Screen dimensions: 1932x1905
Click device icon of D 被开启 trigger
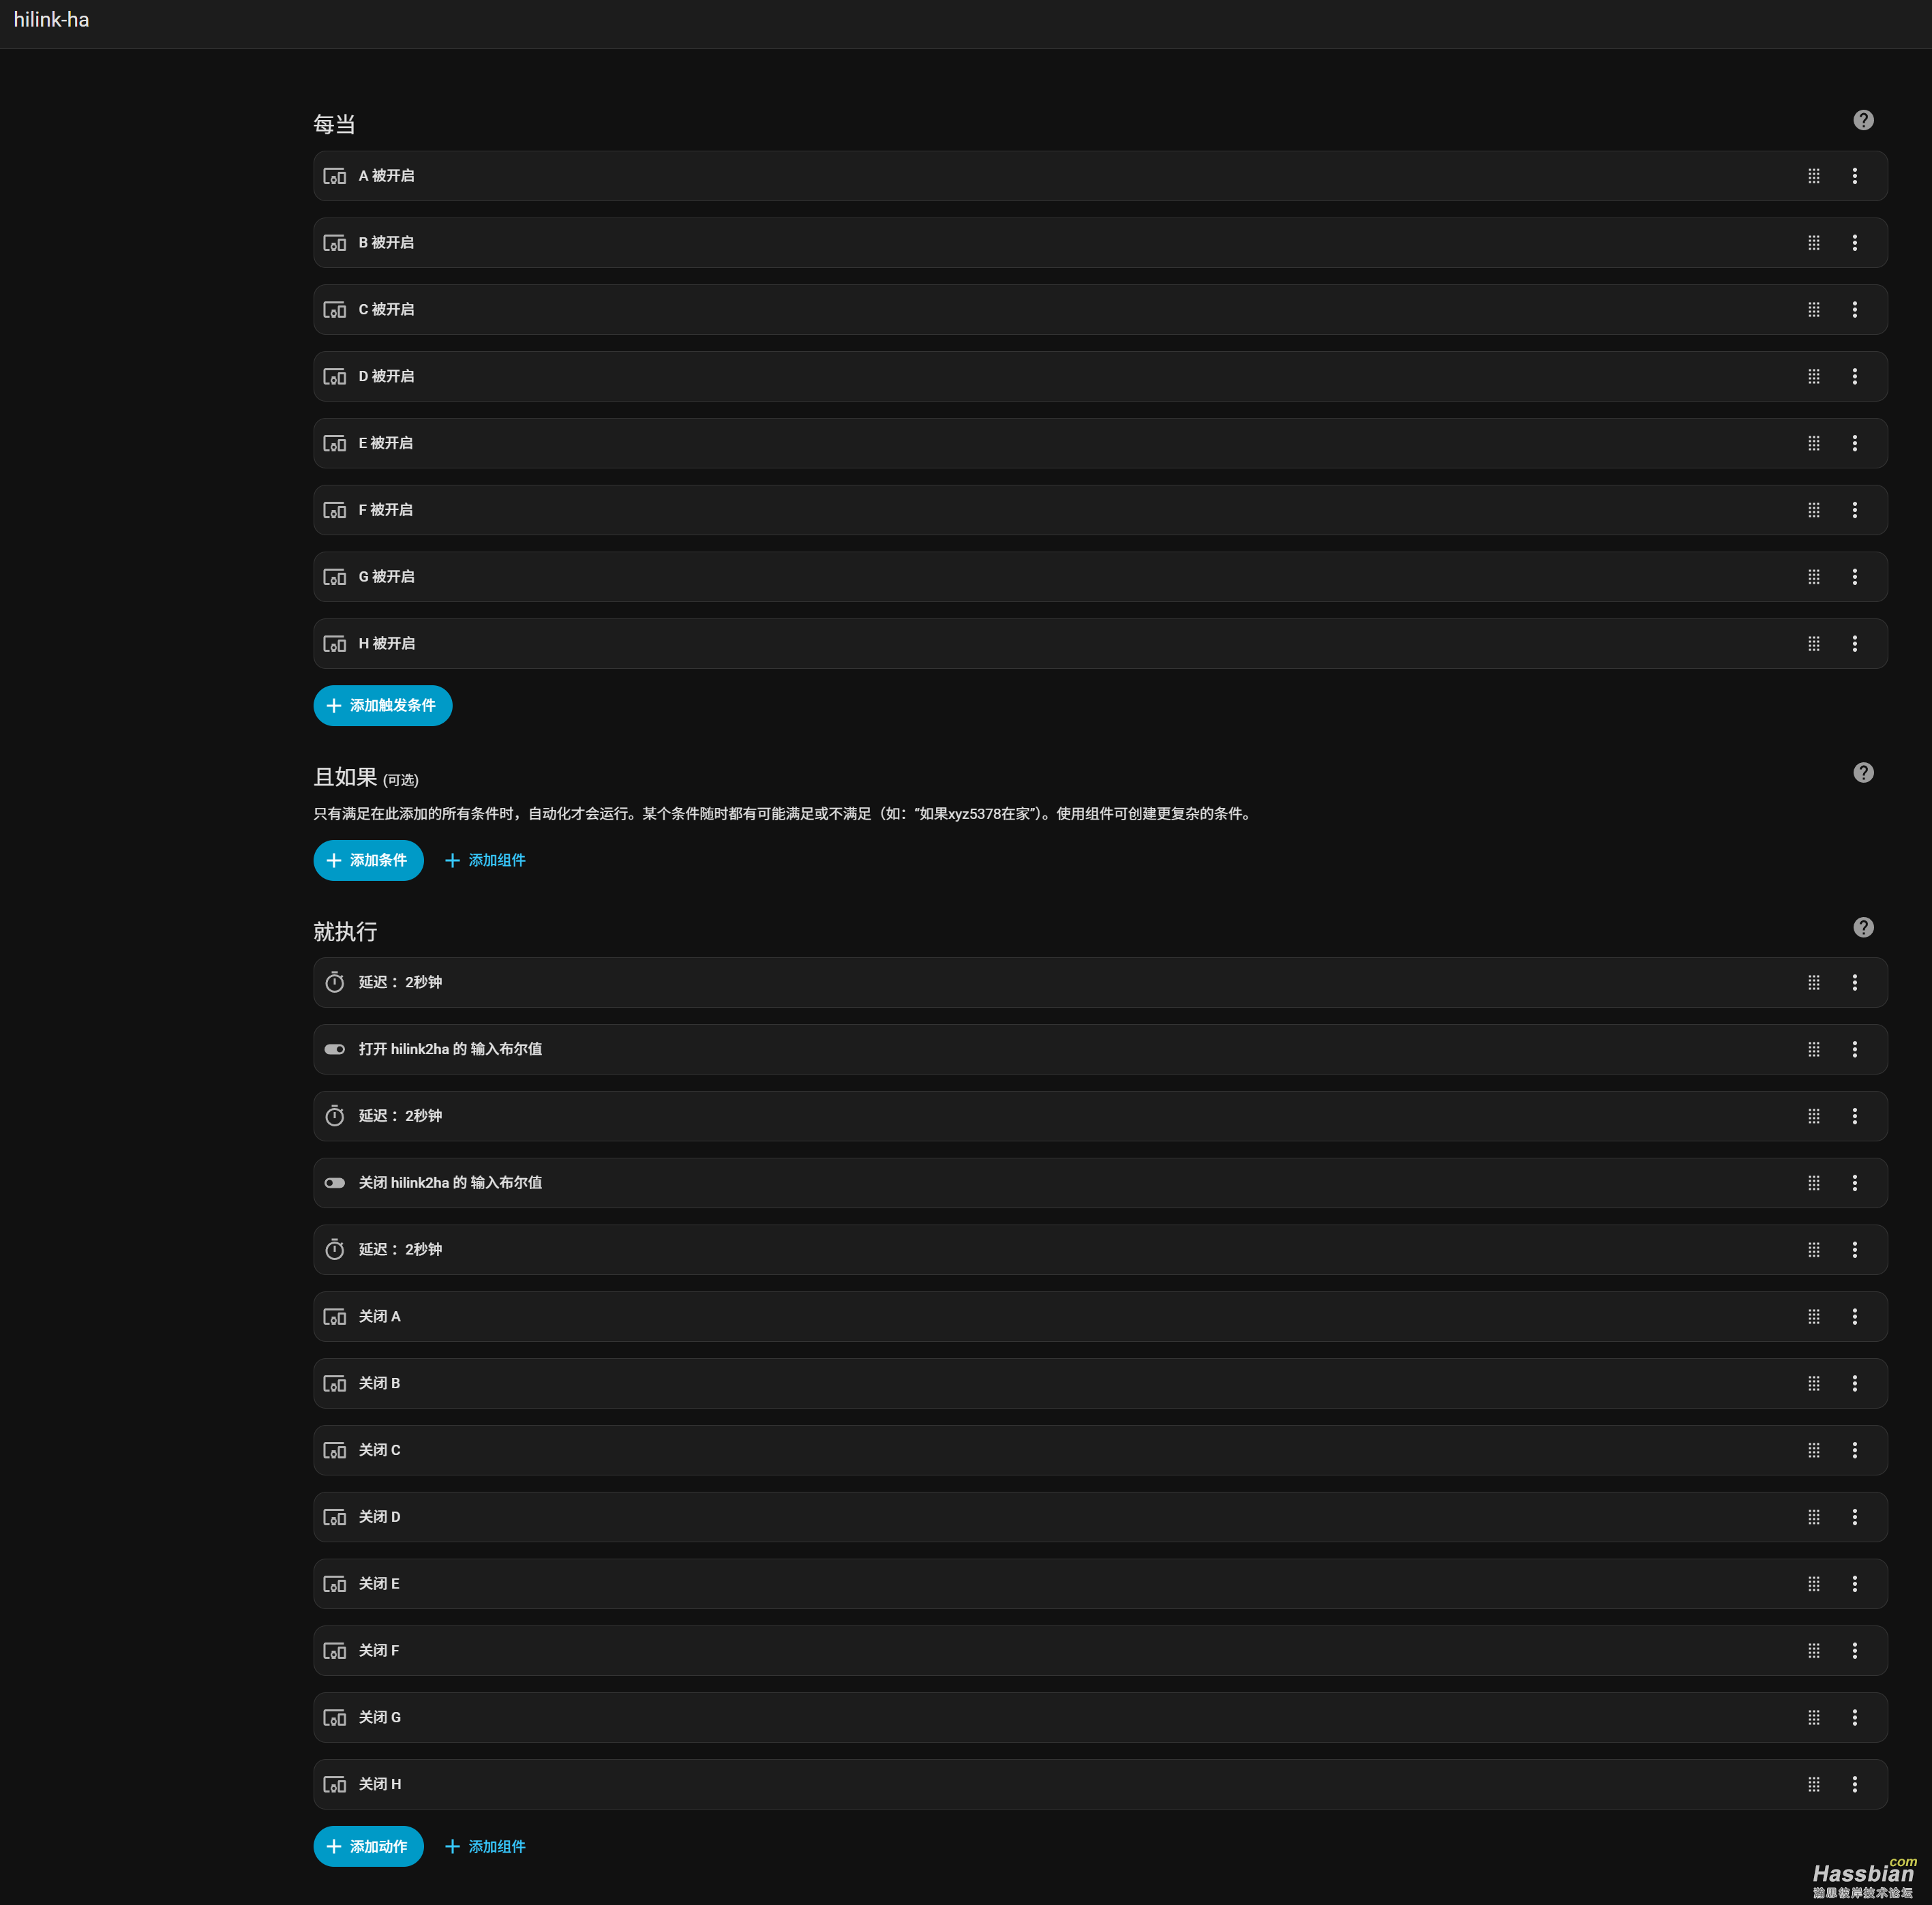(x=335, y=377)
